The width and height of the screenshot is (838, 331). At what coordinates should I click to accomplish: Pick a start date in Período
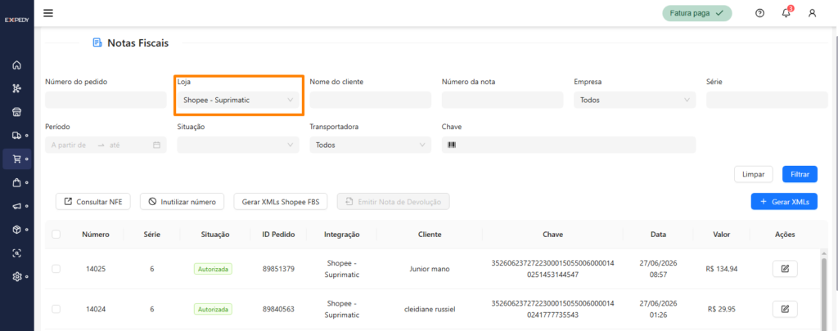[70, 145]
